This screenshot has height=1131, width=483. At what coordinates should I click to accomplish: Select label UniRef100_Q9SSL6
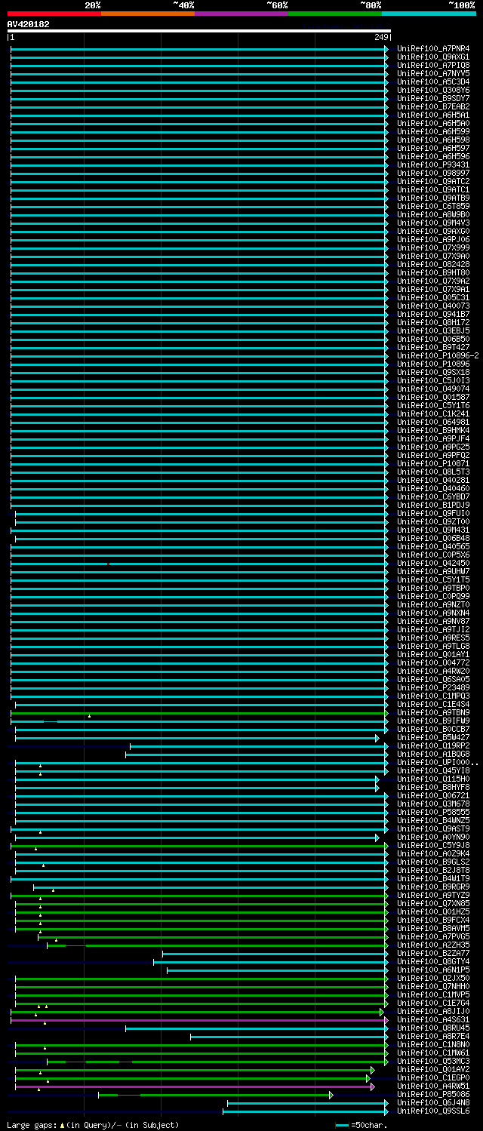click(433, 1111)
